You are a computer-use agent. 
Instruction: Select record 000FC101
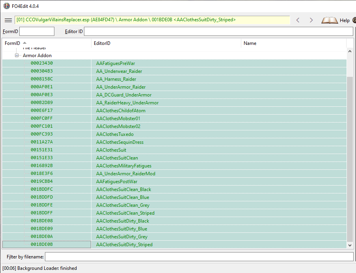tap(41, 126)
